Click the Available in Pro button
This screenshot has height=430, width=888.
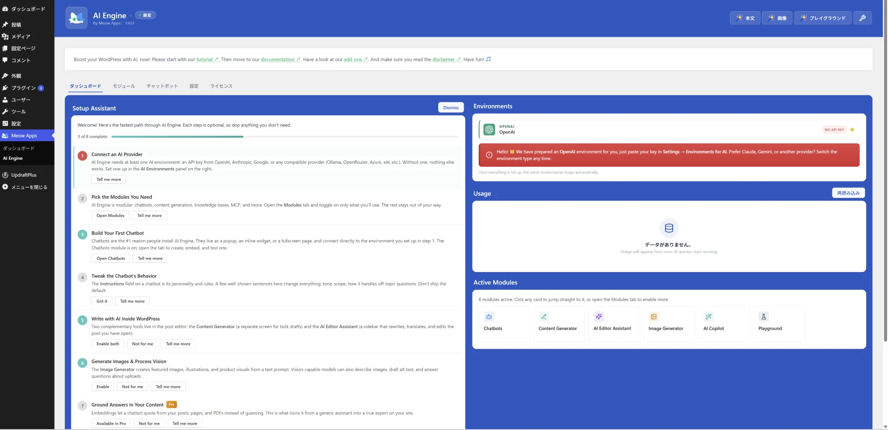click(x=111, y=423)
